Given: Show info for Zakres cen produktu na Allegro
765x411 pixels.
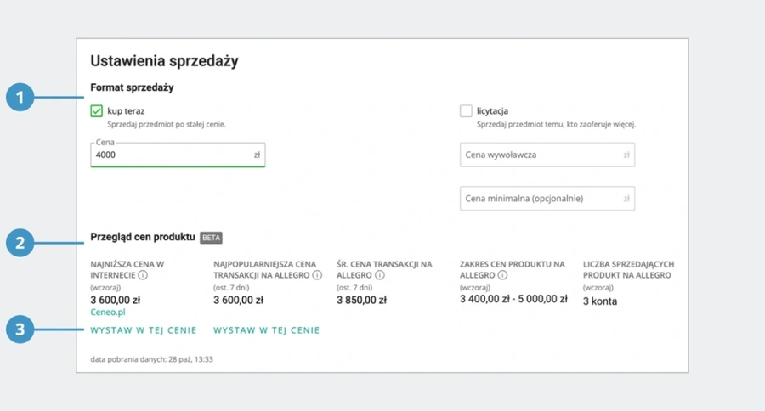Looking at the screenshot, I should coord(502,275).
